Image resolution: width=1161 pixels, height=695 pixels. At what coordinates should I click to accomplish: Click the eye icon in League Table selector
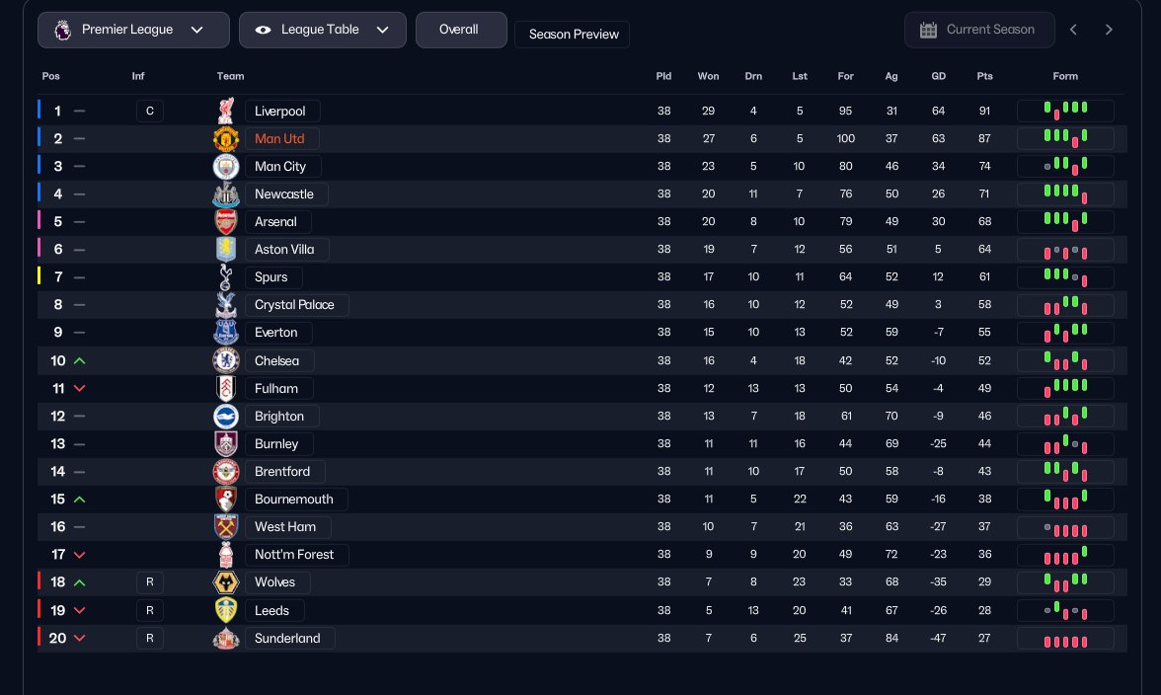(264, 30)
